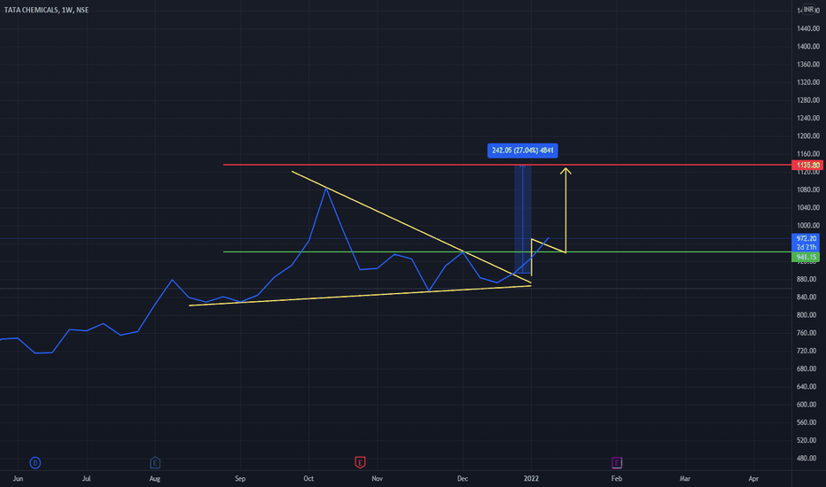826x487 pixels.
Task: Click the TATA CHEMICALS, 1W, NSE title
Action: point(46,10)
